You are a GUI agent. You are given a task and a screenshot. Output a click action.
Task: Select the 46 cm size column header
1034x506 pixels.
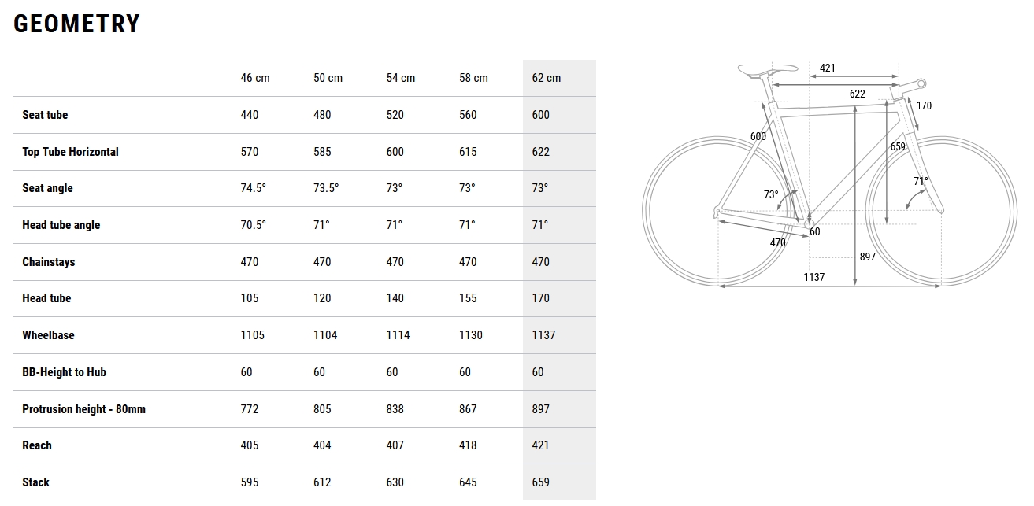pyautogui.click(x=255, y=78)
